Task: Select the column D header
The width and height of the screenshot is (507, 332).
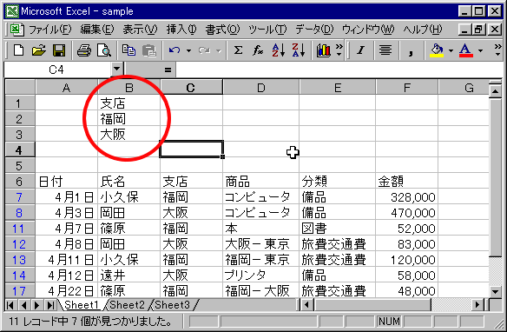Action: [x=261, y=88]
